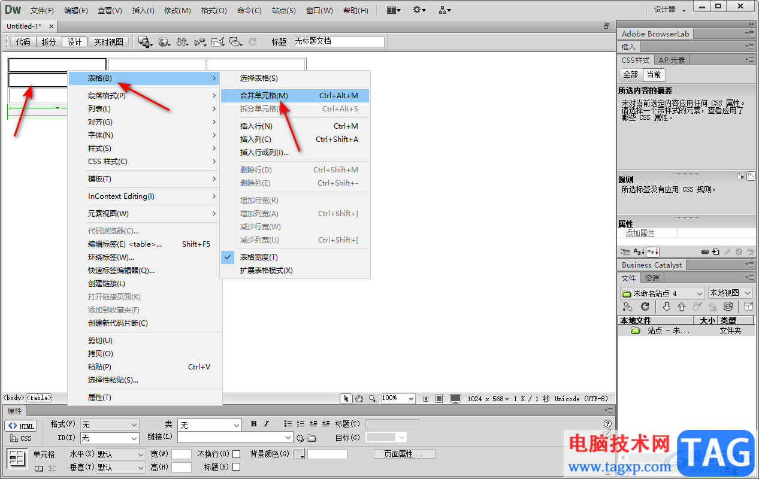The height and width of the screenshot is (479, 759).
Task: Click the browse for file folder icon
Action: tap(312, 438)
